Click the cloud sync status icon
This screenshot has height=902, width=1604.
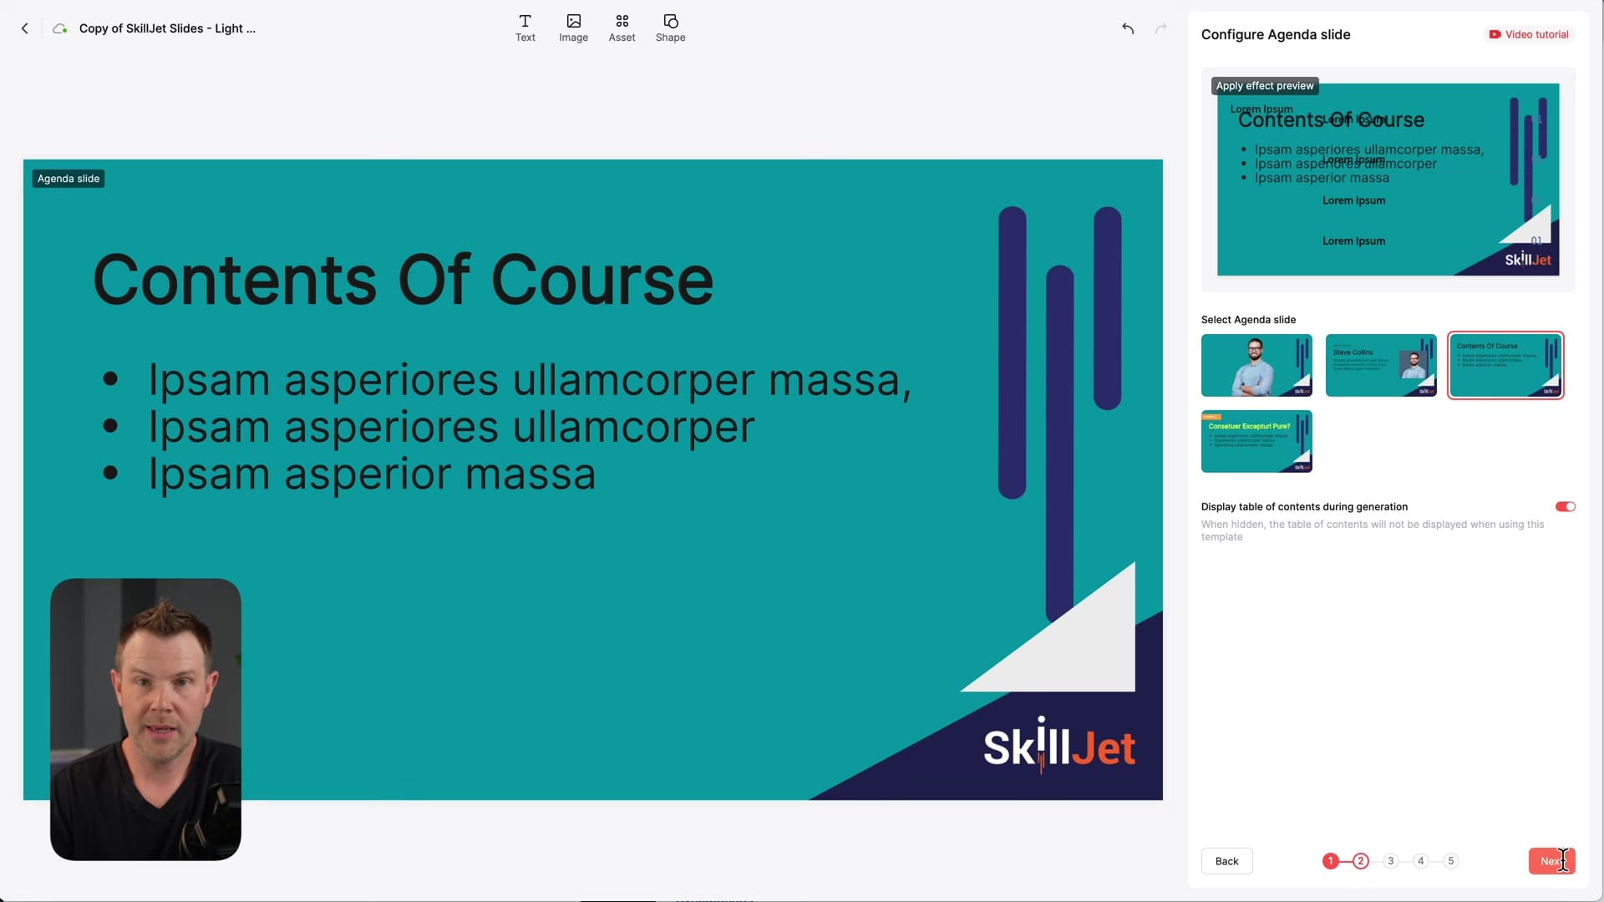(59, 28)
